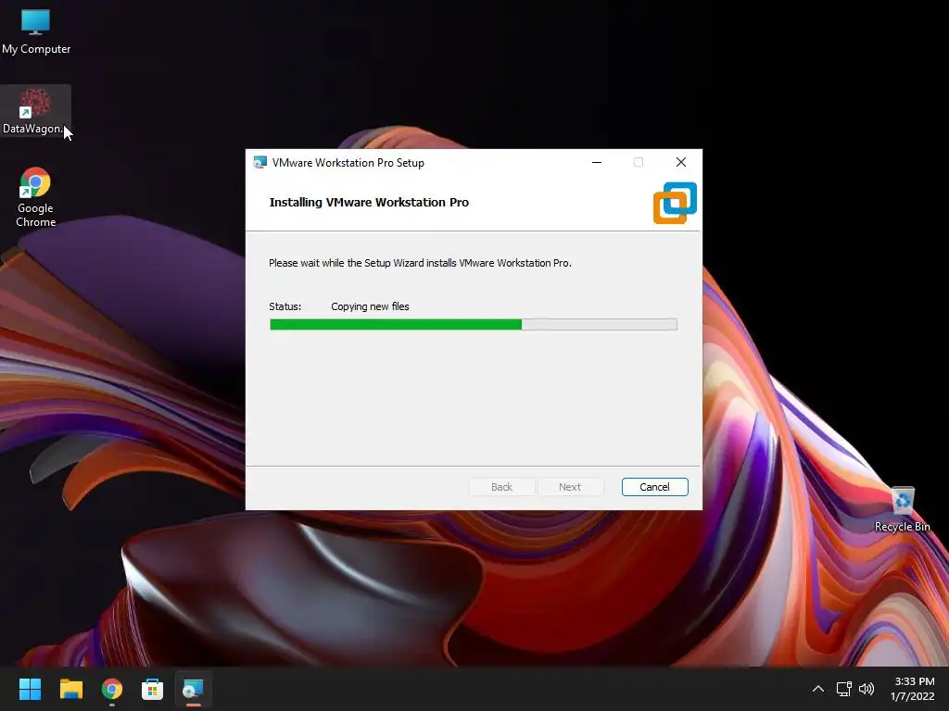Open File Explorer from the taskbar
Screen dimensions: 949x711
[x=70, y=689]
